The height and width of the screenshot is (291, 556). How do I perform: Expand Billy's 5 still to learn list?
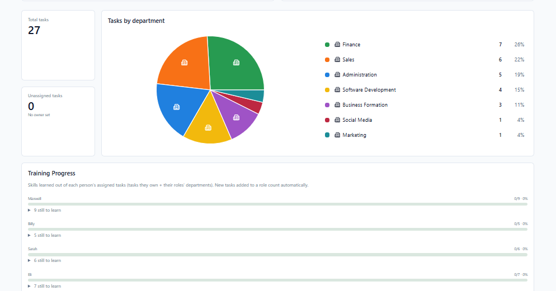44,235
